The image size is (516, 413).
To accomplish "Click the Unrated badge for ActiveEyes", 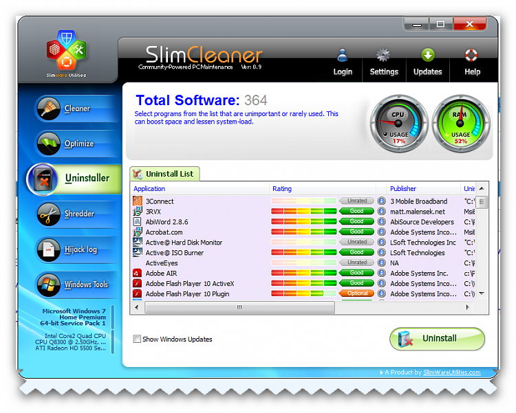I will (x=356, y=263).
